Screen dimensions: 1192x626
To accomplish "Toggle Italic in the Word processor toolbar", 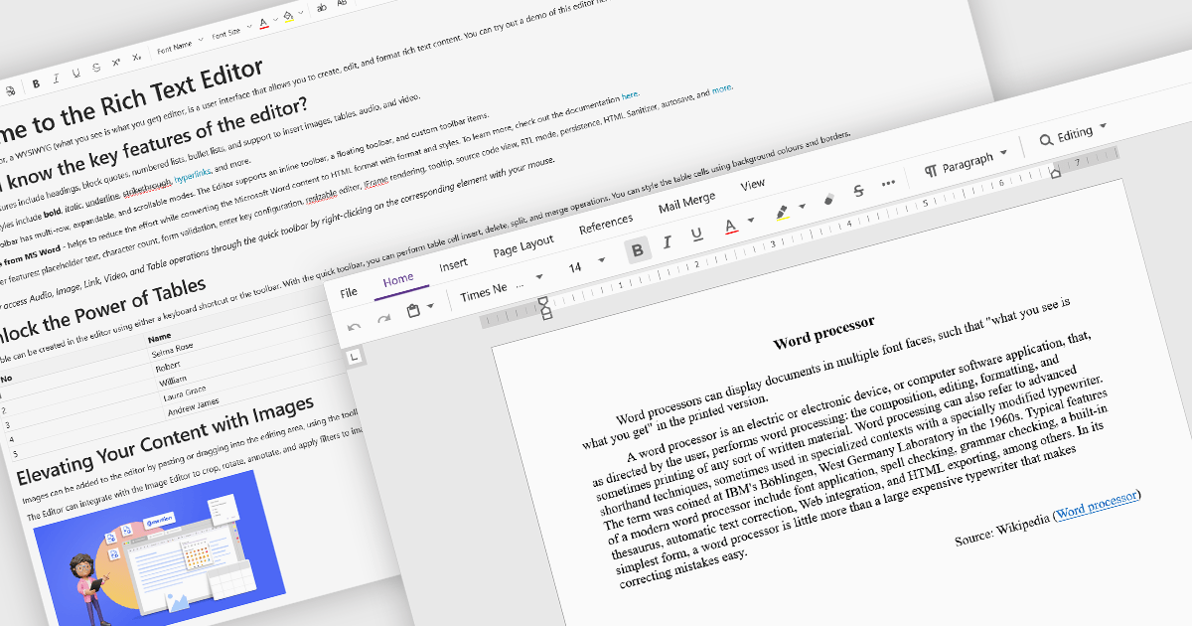I will [x=667, y=241].
